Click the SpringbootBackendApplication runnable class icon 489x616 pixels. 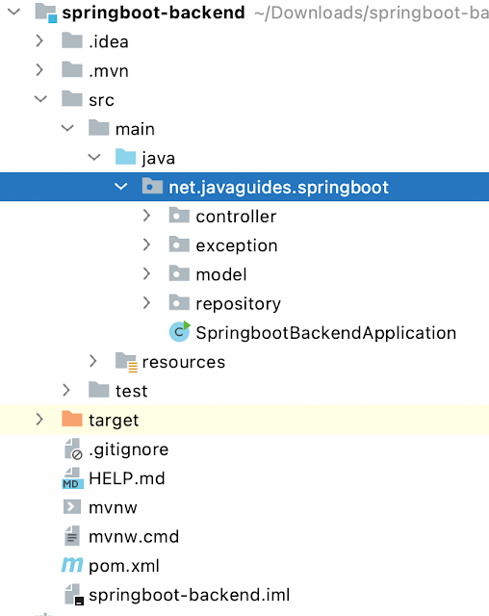(180, 331)
